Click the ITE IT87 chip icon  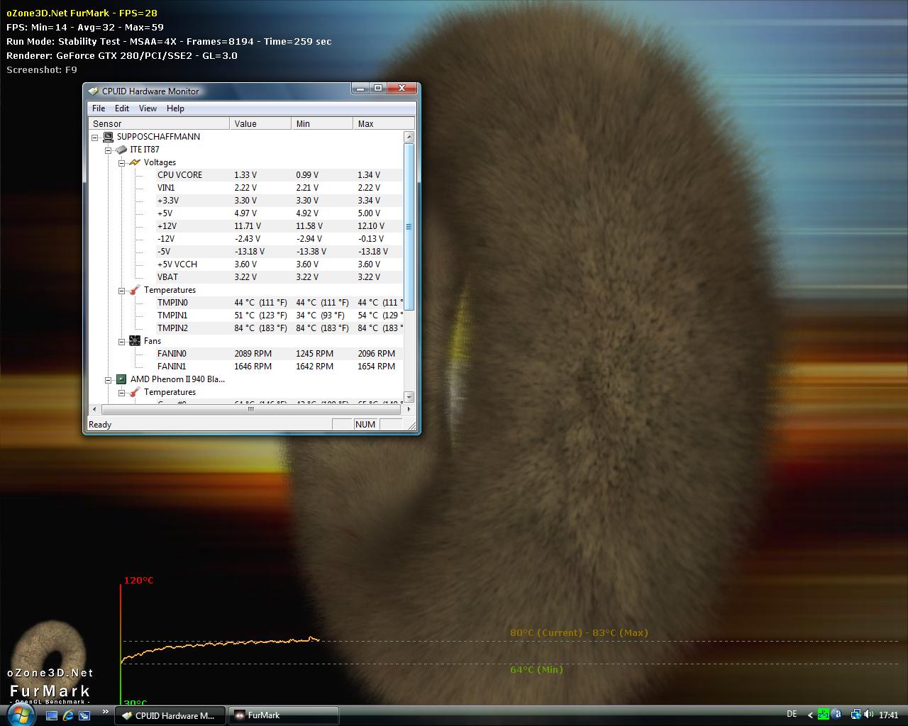(x=121, y=150)
